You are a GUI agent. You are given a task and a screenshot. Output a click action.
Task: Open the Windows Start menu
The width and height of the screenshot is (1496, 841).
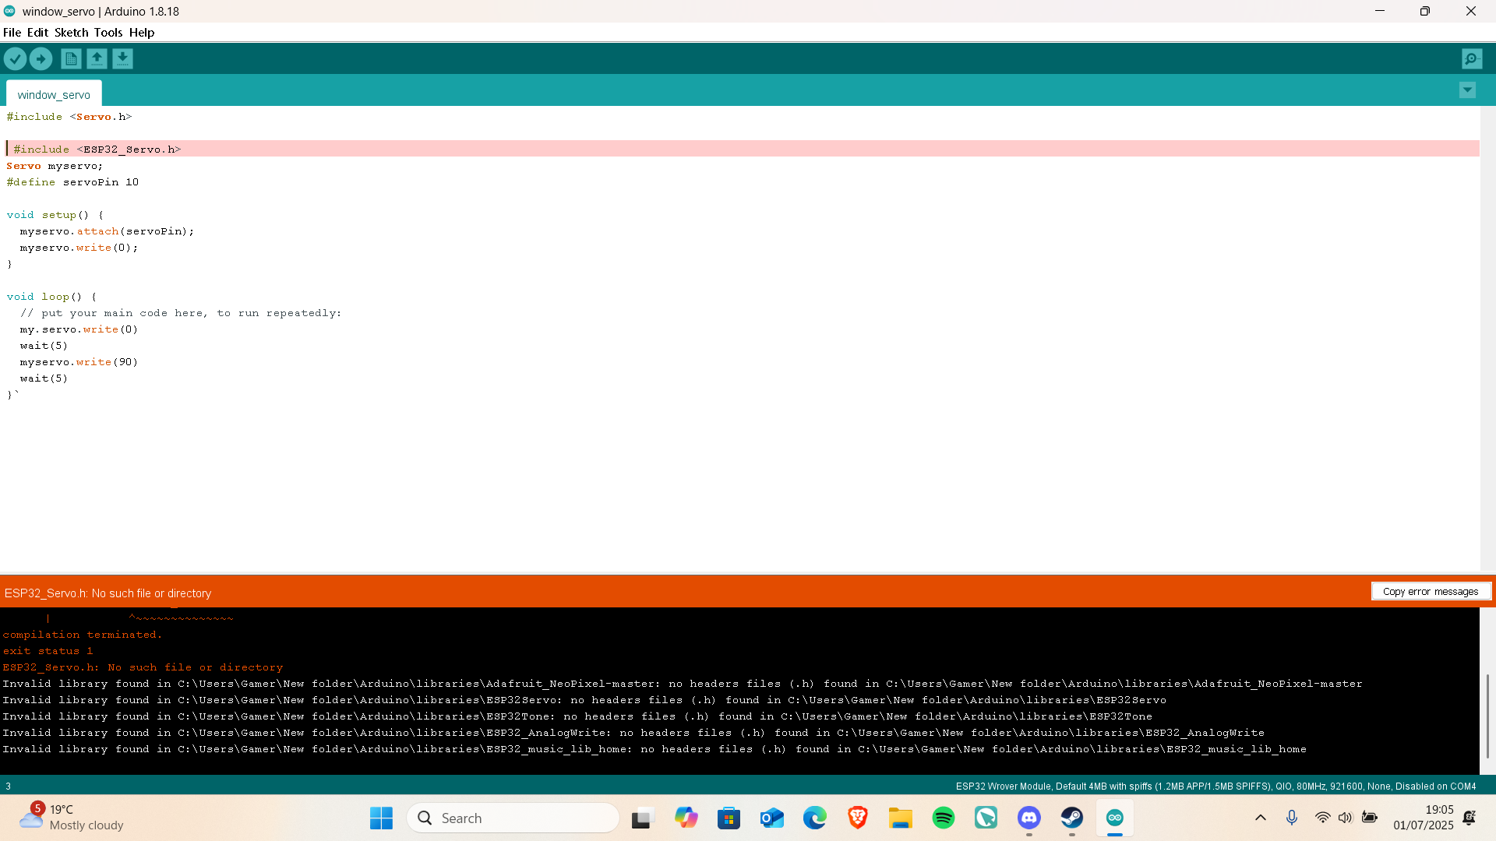pyautogui.click(x=381, y=818)
